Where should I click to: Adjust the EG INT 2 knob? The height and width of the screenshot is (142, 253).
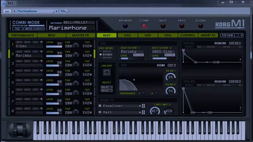[170, 91]
